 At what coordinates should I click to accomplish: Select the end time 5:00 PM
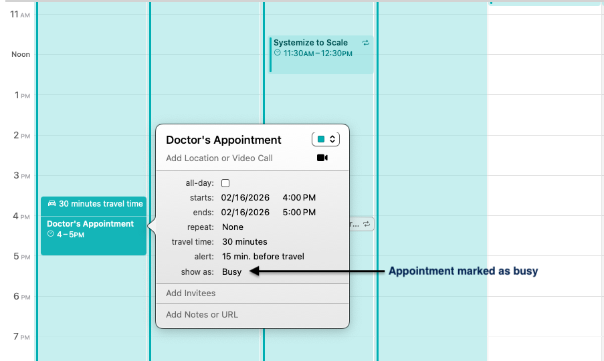(299, 213)
